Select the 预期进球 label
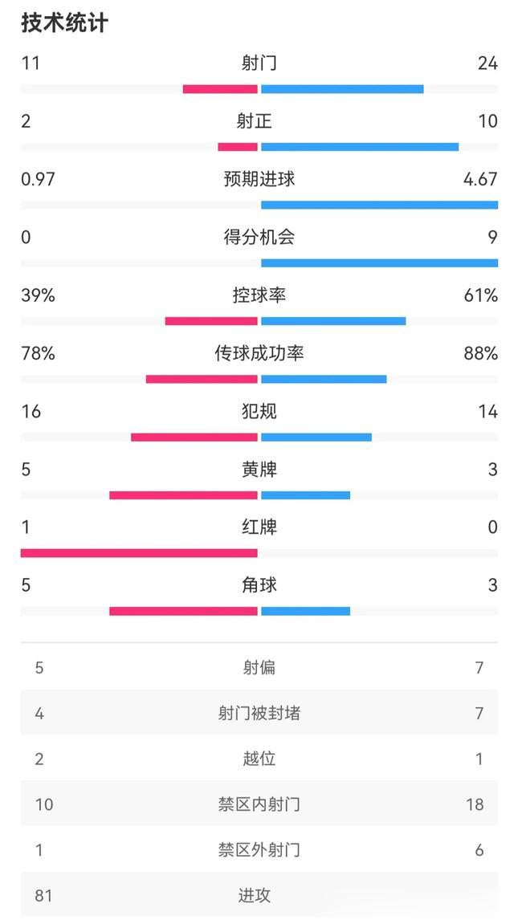This screenshot has width=514, height=924. coord(259,179)
